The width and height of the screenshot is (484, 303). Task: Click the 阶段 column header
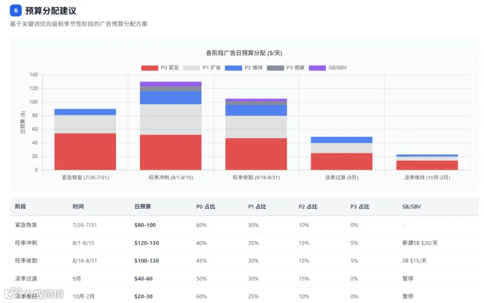coord(20,207)
